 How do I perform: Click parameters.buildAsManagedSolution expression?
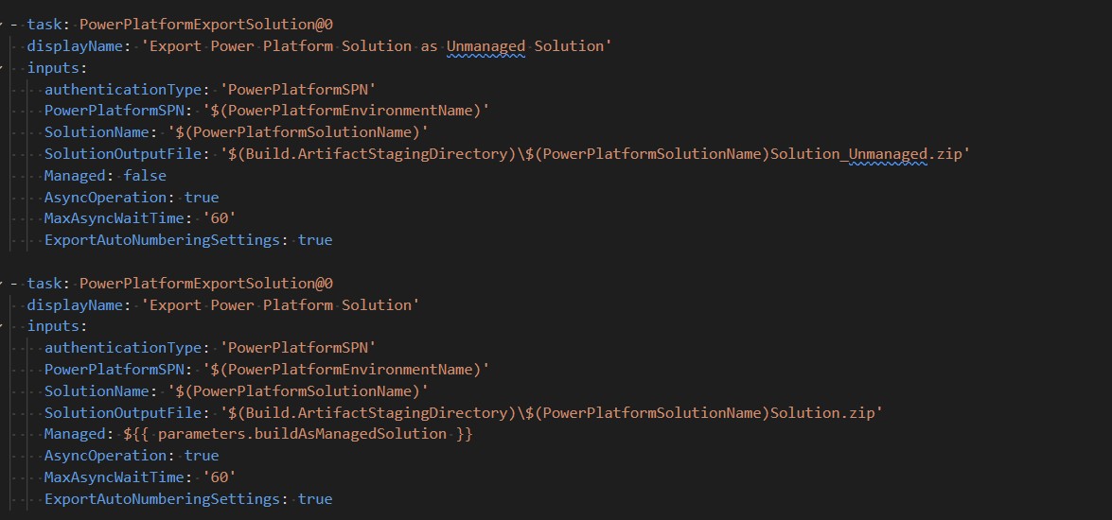pyautogui.click(x=302, y=434)
